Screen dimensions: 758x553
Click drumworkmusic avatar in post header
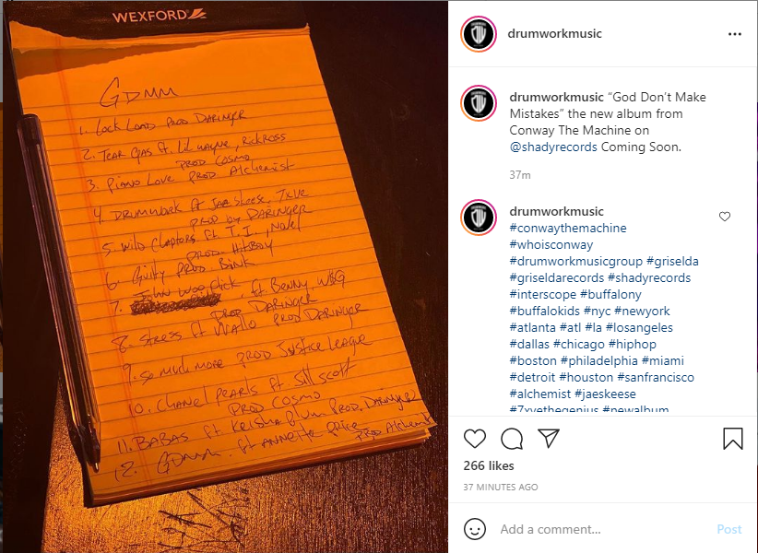[x=479, y=34]
